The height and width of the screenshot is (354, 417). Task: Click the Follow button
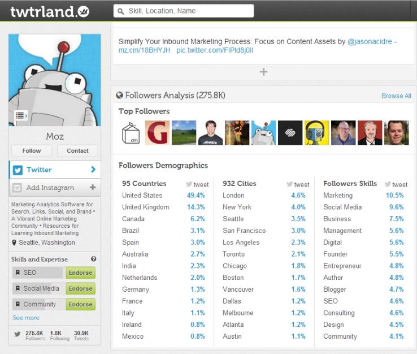(x=32, y=151)
